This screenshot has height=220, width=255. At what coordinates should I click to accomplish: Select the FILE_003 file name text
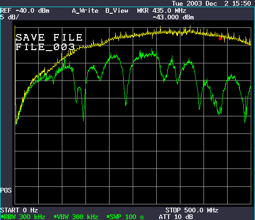pyautogui.click(x=45, y=47)
